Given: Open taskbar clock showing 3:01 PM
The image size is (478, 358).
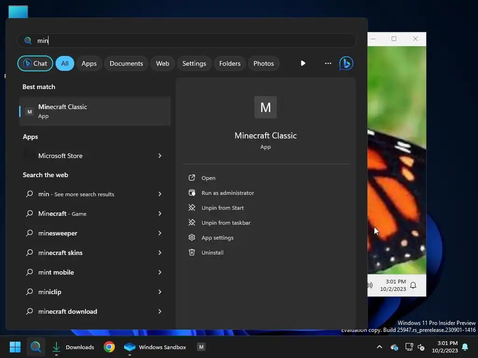Looking at the screenshot, I should [x=445, y=347].
